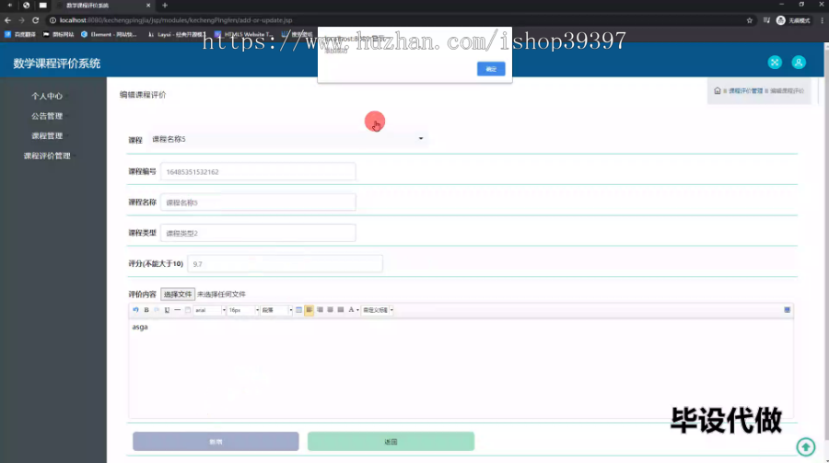829x463 pixels.
Task: Open 公告管理 in the sidebar
Action: [x=47, y=116]
